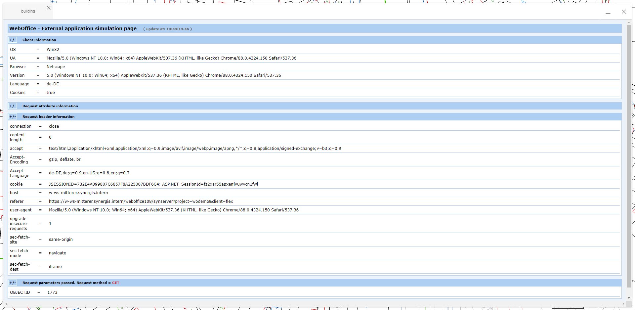The width and height of the screenshot is (635, 310).
Task: Click the user-agent header value
Action: [x=174, y=210]
